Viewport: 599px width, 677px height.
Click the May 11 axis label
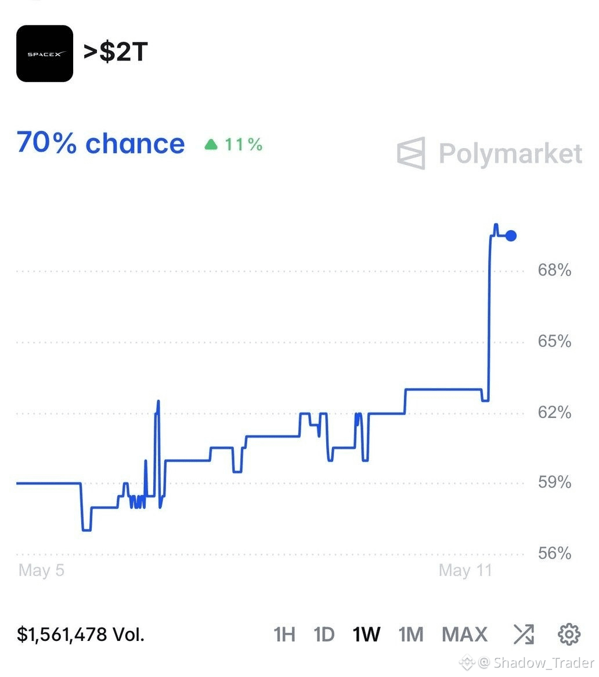(x=466, y=570)
